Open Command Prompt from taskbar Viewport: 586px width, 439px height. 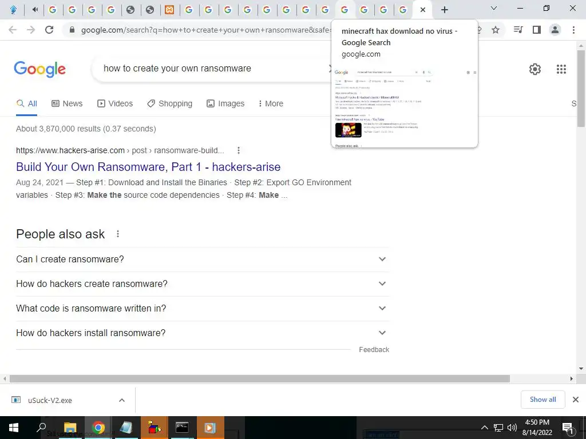(182, 428)
